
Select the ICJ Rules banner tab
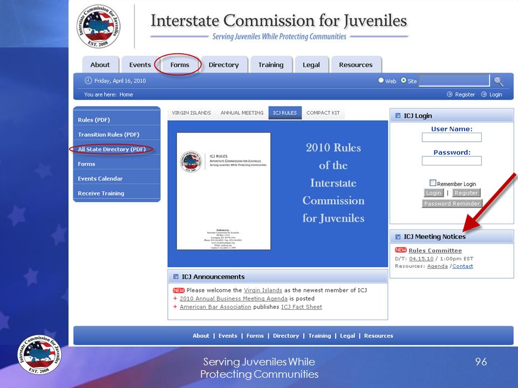point(285,113)
